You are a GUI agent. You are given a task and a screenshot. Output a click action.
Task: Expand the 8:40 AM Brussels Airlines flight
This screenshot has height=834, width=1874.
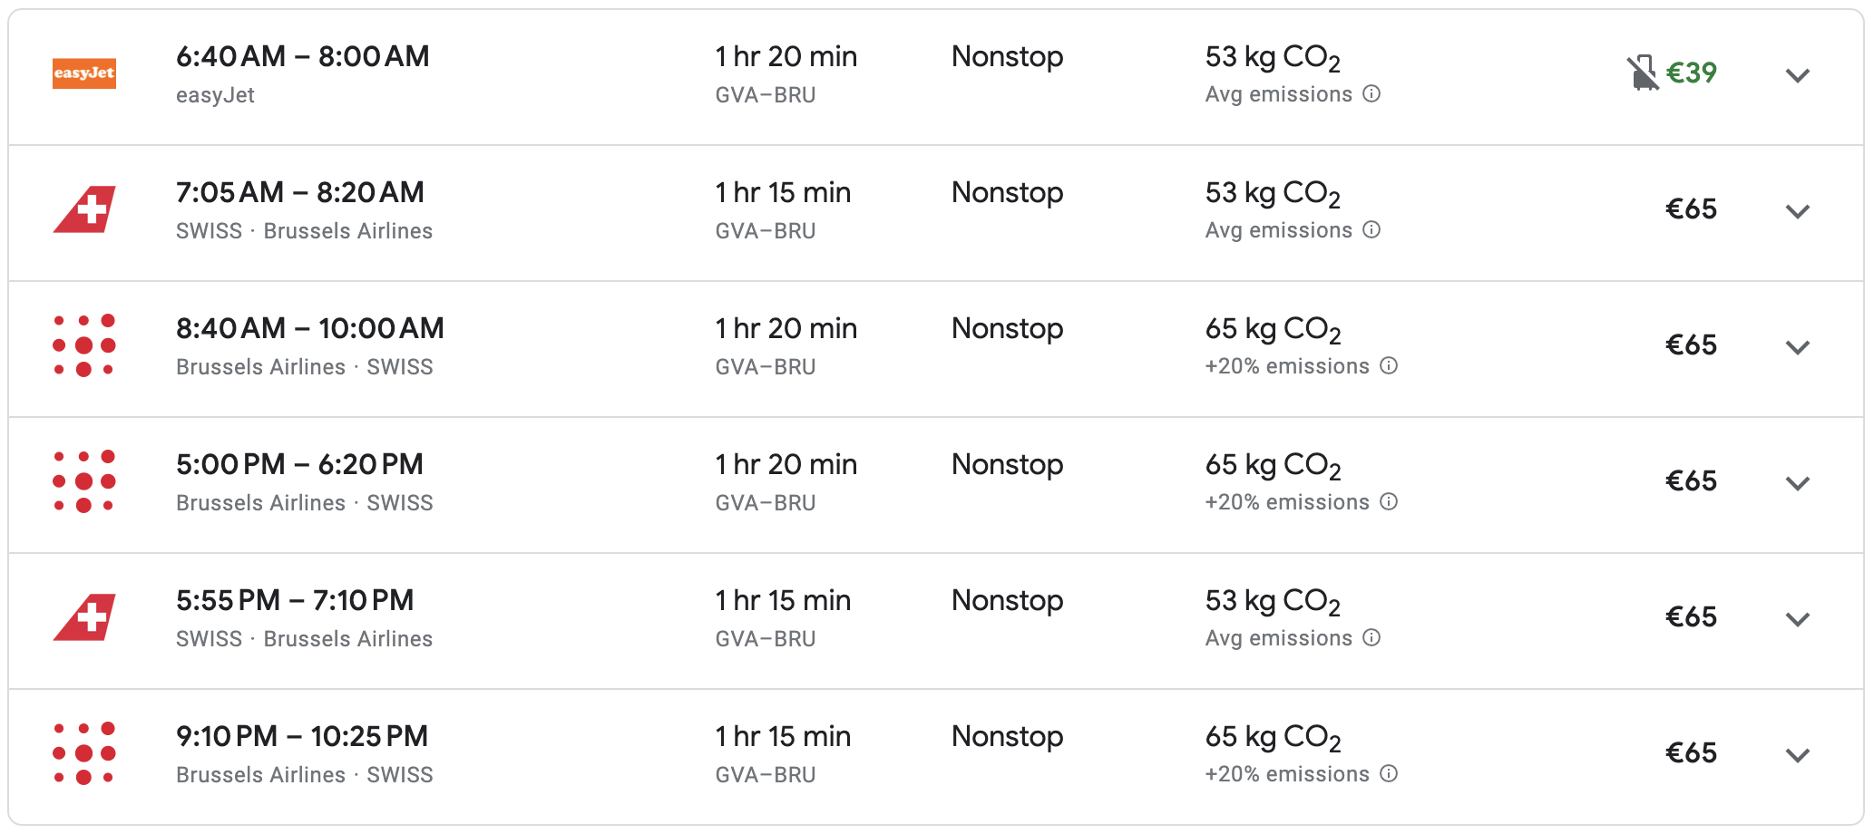1797,347
